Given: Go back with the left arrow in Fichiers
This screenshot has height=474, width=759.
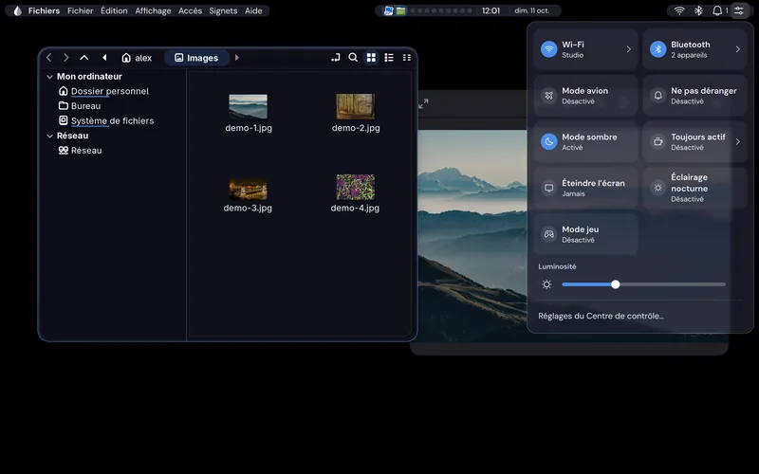Looking at the screenshot, I should (49, 58).
